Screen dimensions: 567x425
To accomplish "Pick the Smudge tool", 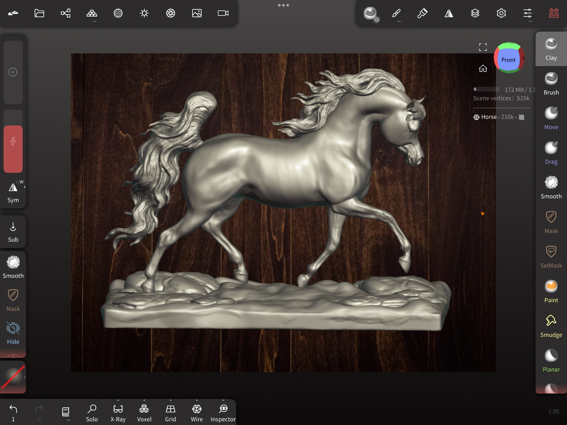I will pyautogui.click(x=551, y=326).
